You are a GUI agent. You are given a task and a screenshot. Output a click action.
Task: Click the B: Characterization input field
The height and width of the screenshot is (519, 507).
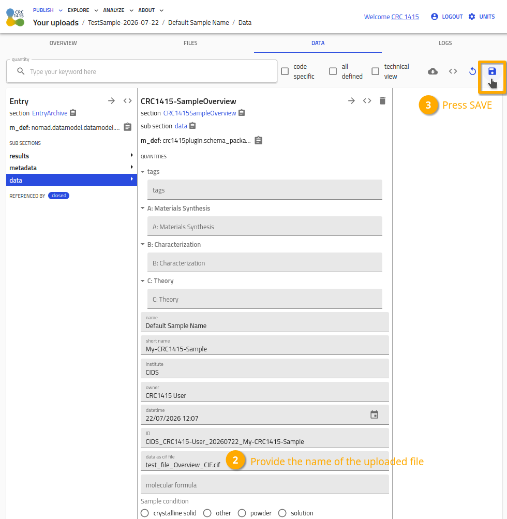tap(265, 262)
